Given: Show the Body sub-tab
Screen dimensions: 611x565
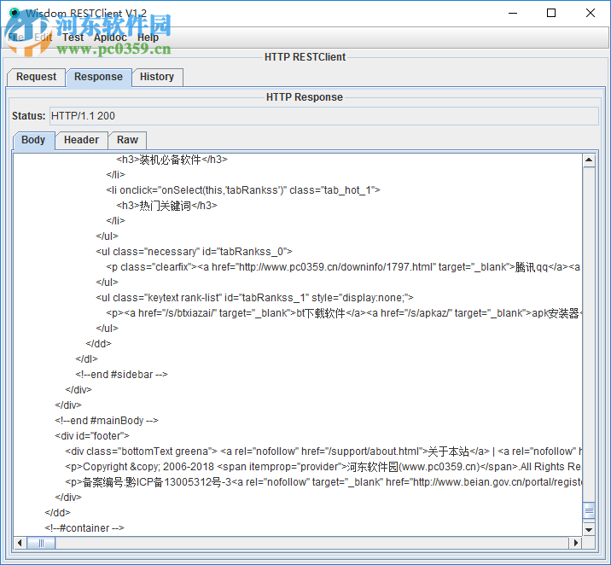Looking at the screenshot, I should click(x=33, y=140).
